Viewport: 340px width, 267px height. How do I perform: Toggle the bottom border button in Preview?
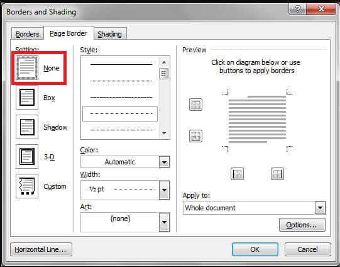coord(195,136)
